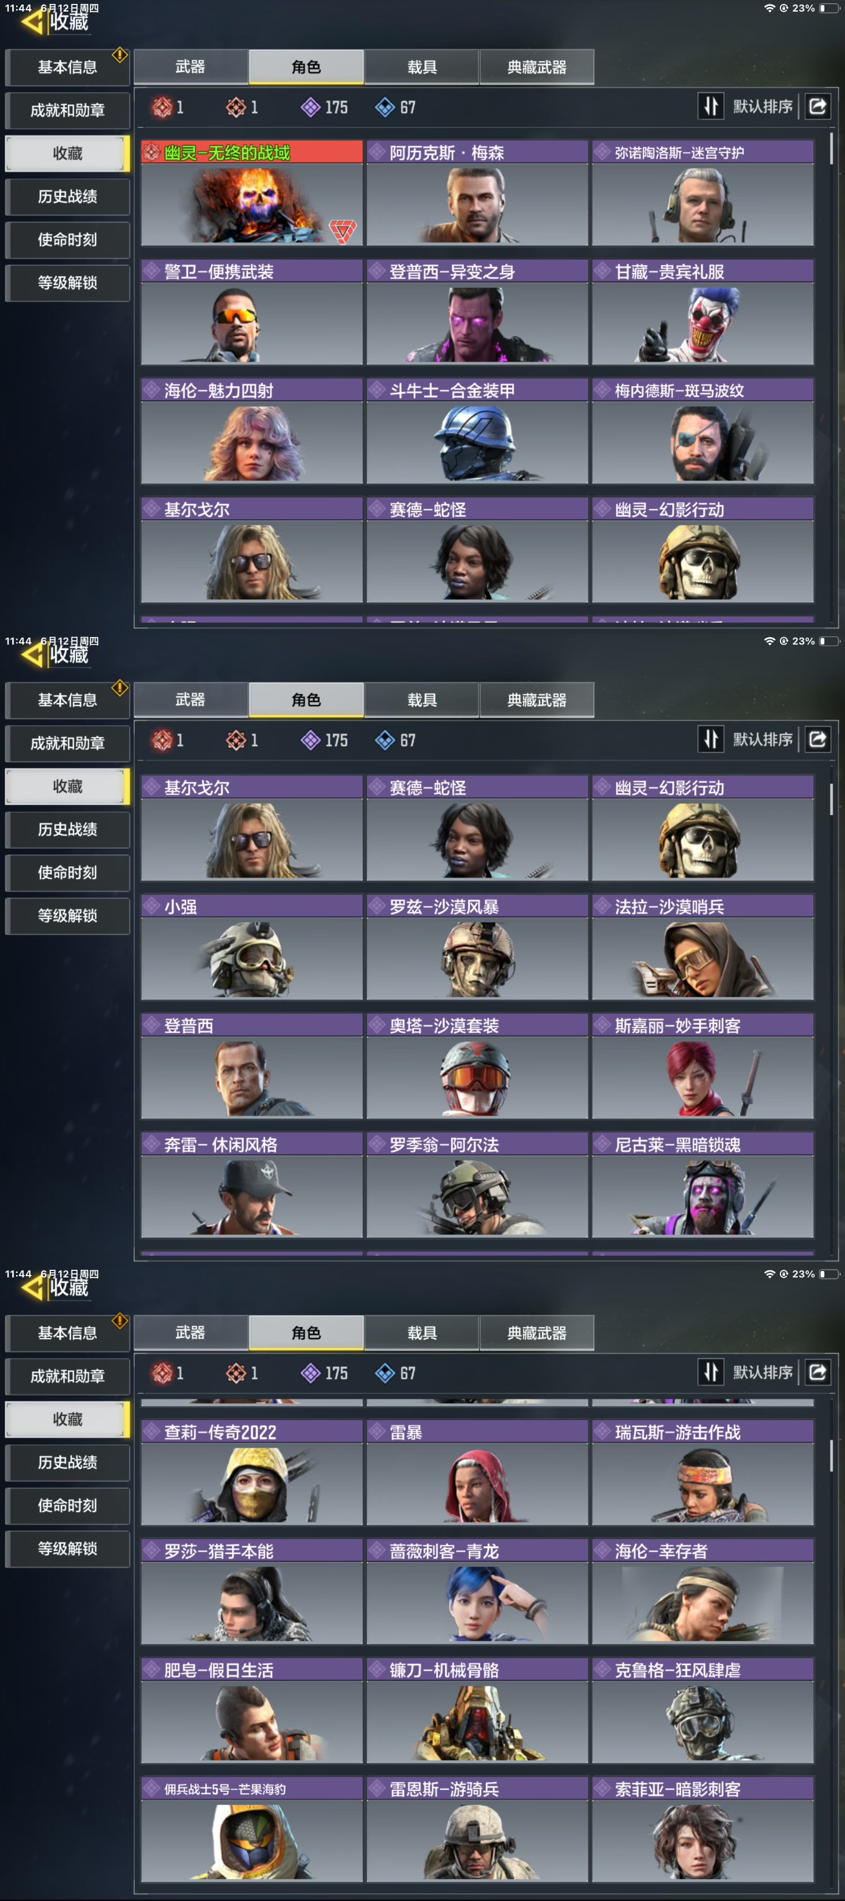Click the mythic badge on 幽灵-无终的战域 thumbnail
Viewport: 845px width, 1901px height.
pyautogui.click(x=343, y=231)
